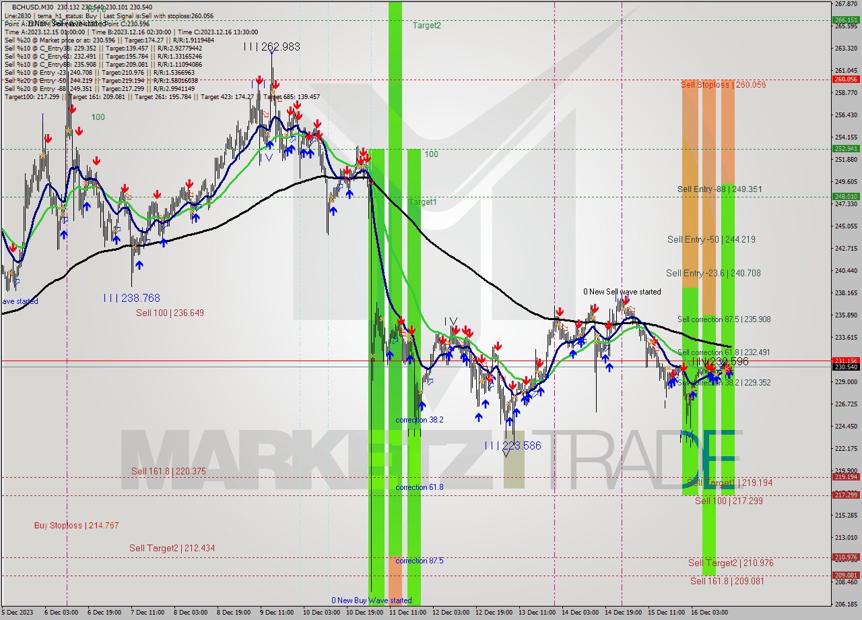Click red price tag 260.056 on axis

[x=847, y=79]
